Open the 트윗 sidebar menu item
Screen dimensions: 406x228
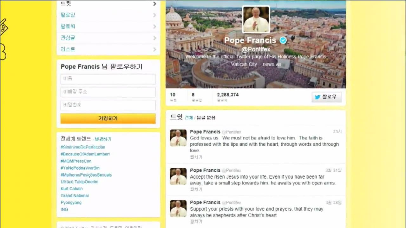(x=108, y=4)
